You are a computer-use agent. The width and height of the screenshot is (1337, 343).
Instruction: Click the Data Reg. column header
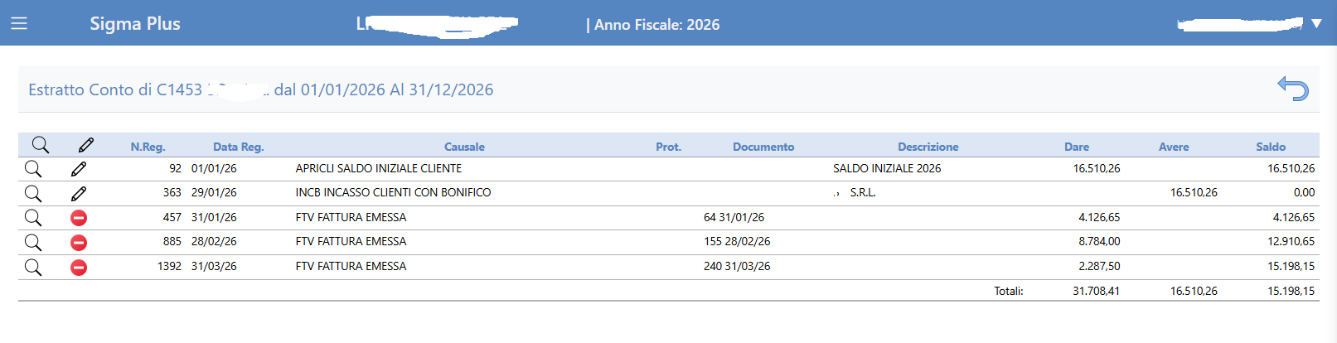click(x=238, y=147)
